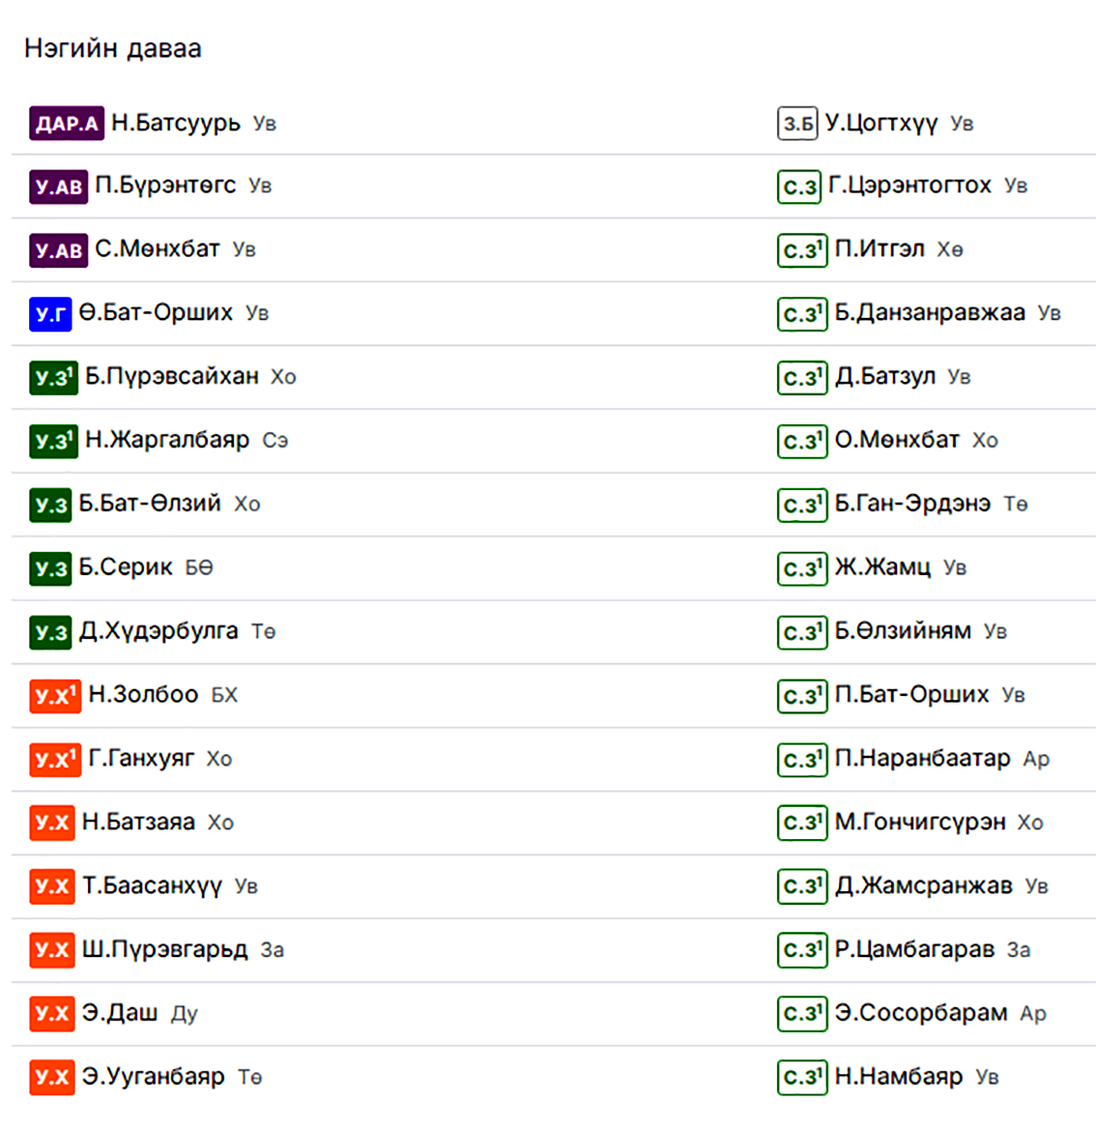The height and width of the screenshot is (1130, 1096).
Task: Click on Э.Сосорбарам's name
Action: point(921,1013)
